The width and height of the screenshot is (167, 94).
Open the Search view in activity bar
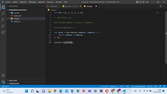[x=3, y=13]
